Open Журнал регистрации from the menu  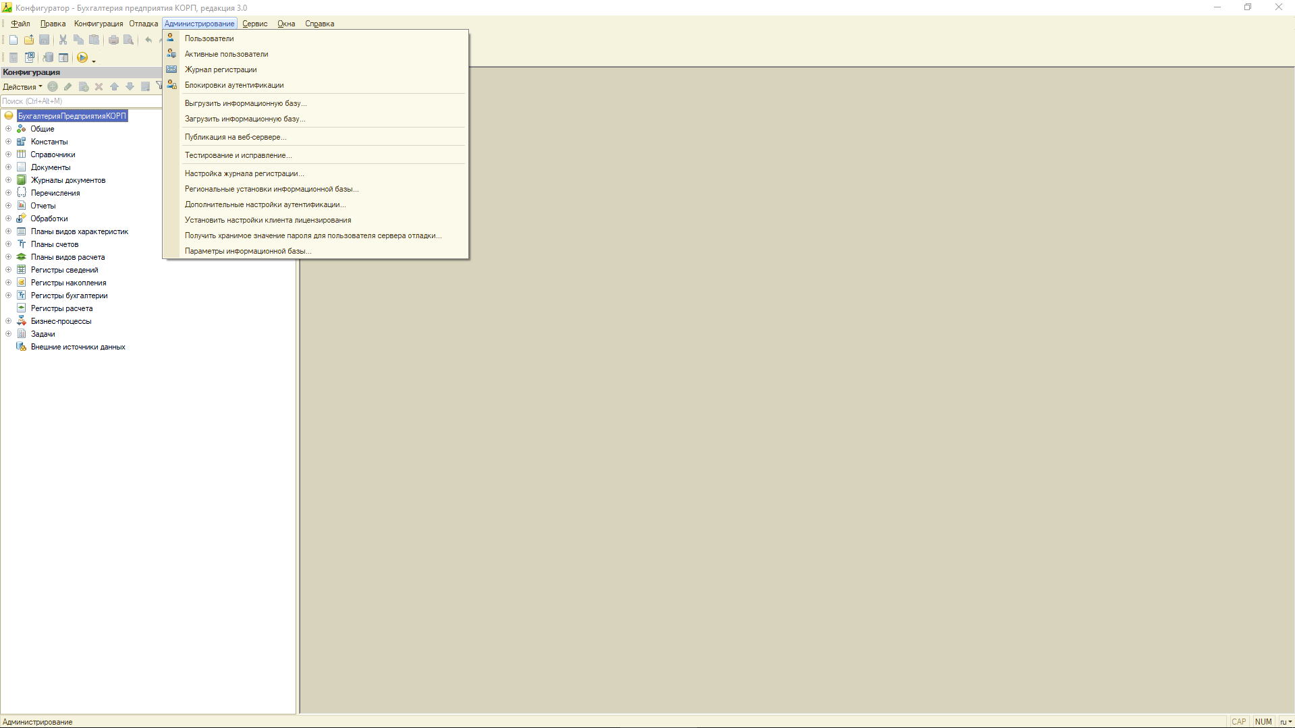tap(316, 69)
